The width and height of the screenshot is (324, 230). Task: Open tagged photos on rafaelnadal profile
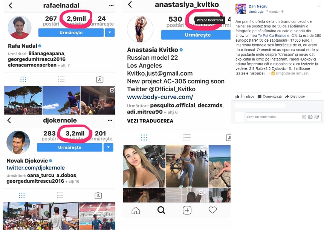coord(99,79)
